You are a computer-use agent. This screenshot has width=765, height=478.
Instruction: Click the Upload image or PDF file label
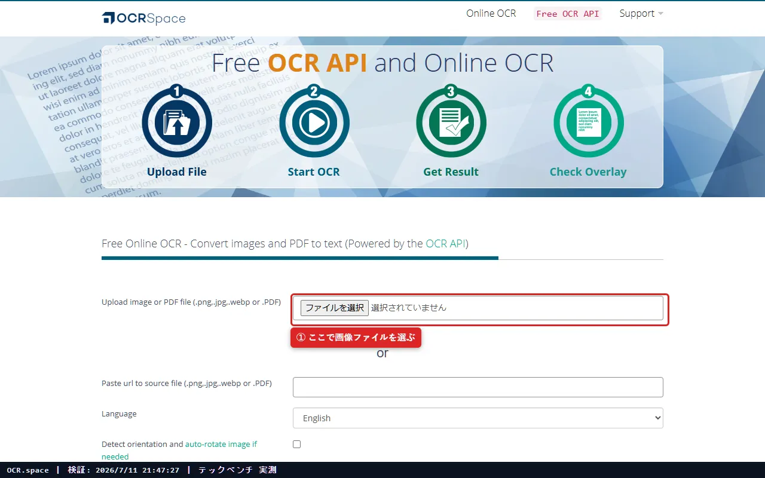pos(191,302)
